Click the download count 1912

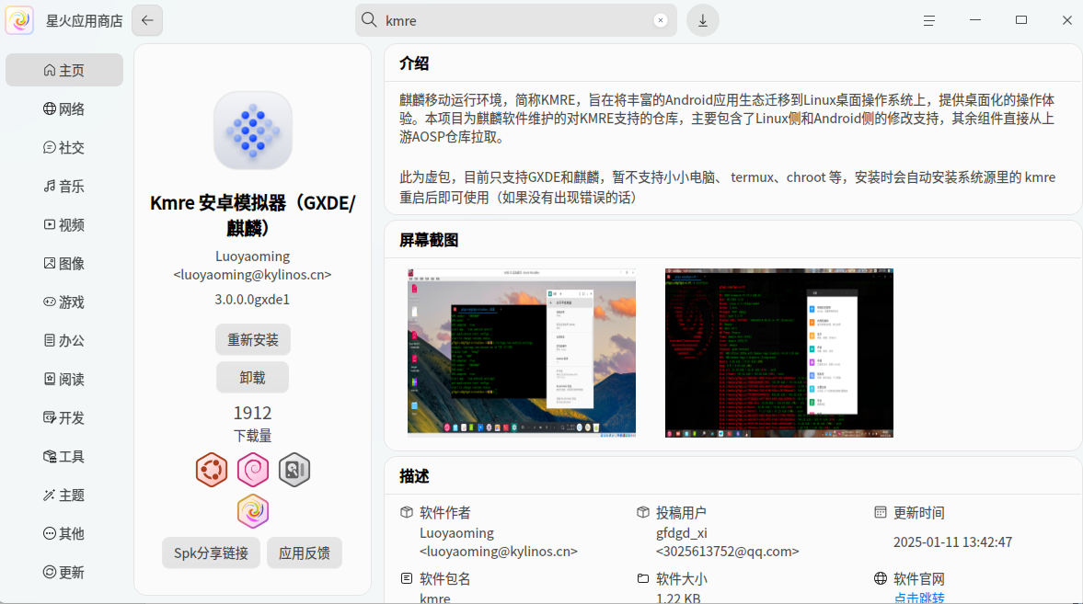tap(252, 413)
